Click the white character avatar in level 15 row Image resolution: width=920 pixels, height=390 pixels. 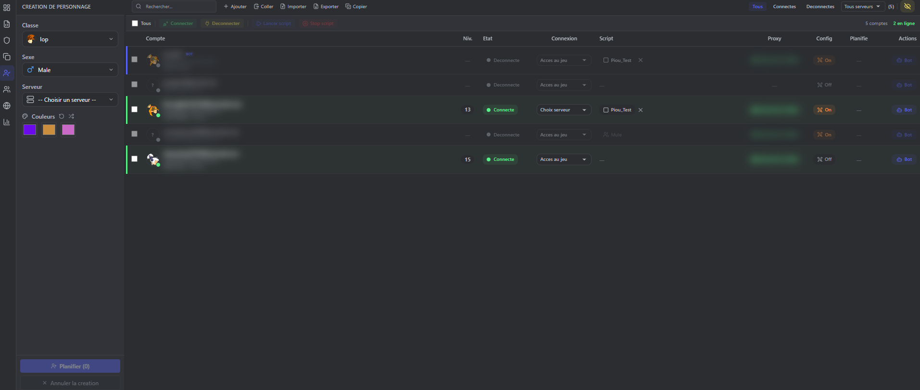[153, 159]
